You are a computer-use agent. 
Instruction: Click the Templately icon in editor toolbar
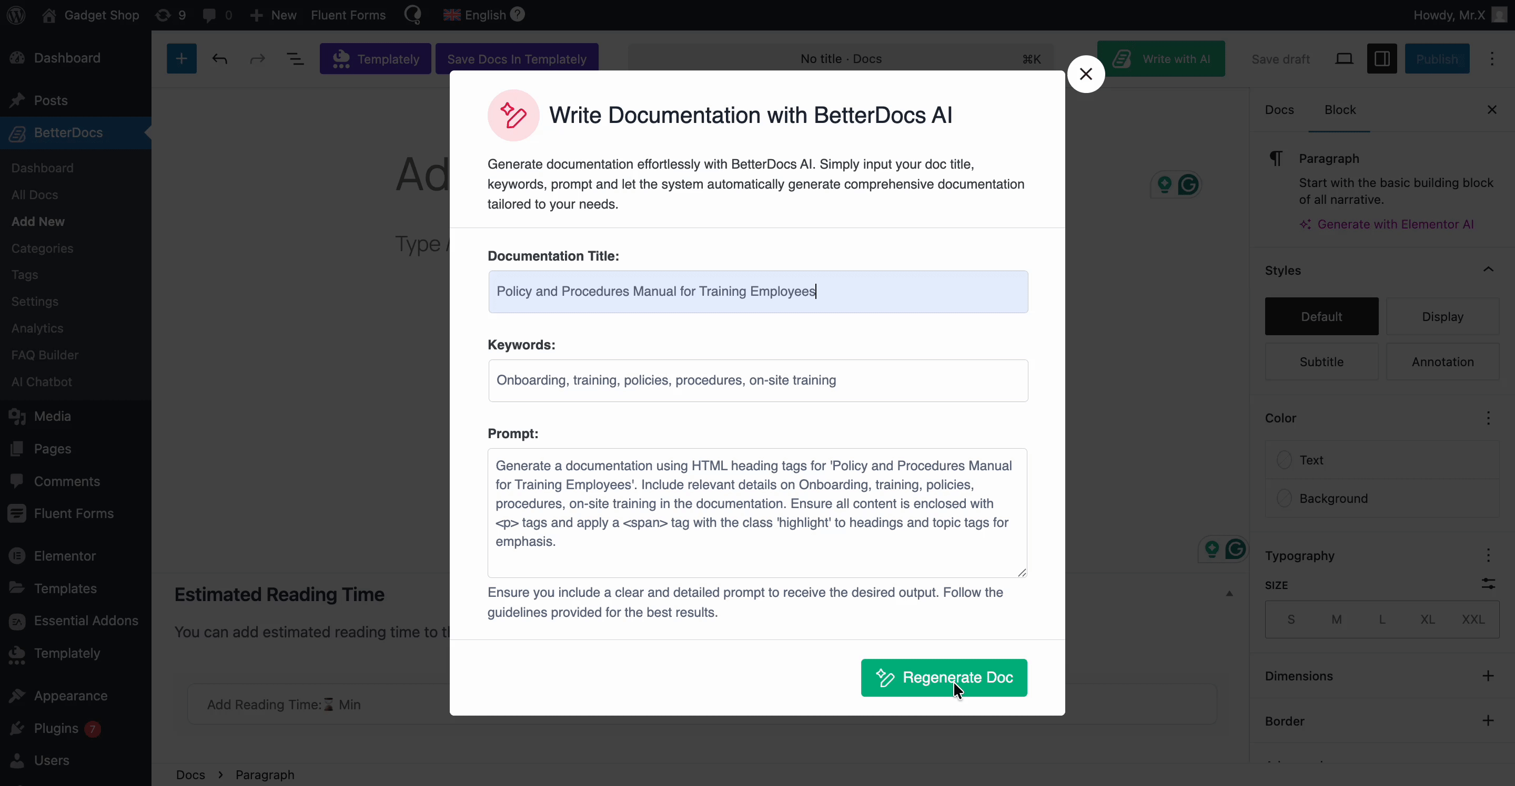click(341, 58)
